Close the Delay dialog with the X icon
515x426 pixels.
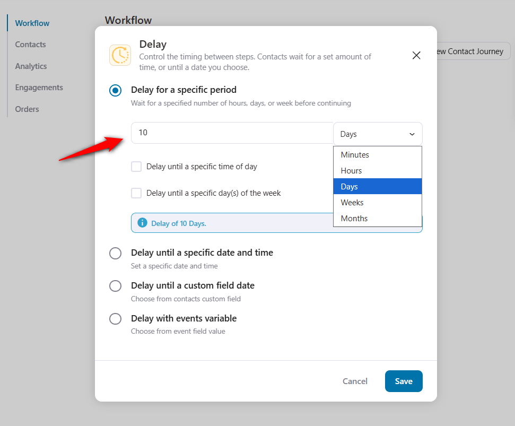coord(416,56)
